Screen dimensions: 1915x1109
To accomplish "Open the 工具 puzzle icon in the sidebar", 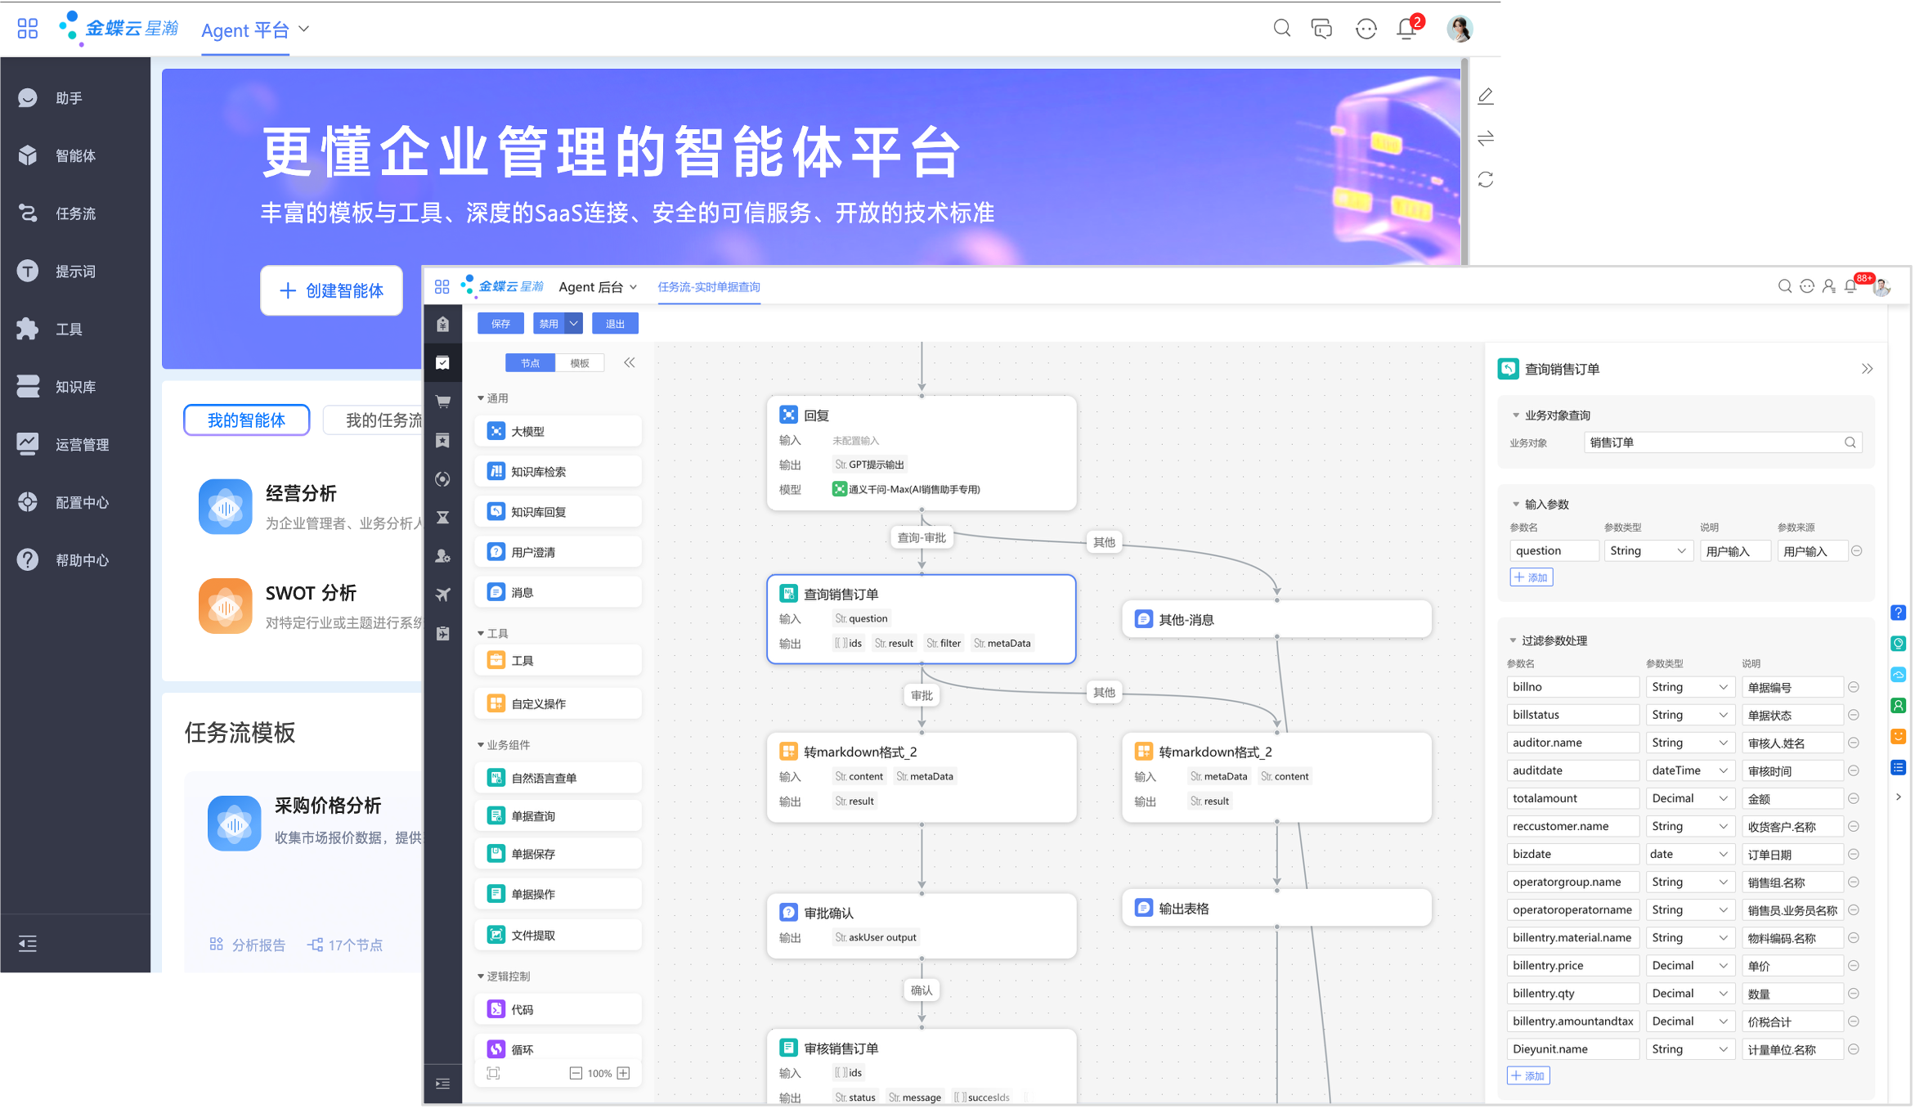I will pyautogui.click(x=28, y=329).
